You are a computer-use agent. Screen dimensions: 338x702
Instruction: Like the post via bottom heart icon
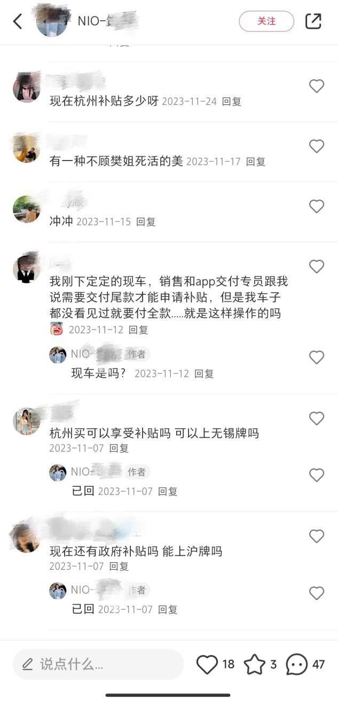(207, 665)
